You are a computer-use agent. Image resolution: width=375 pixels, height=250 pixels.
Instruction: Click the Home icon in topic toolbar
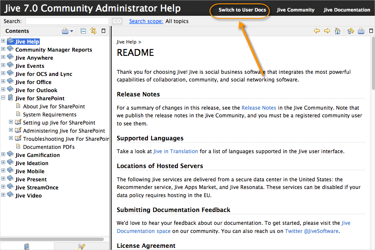337,31
